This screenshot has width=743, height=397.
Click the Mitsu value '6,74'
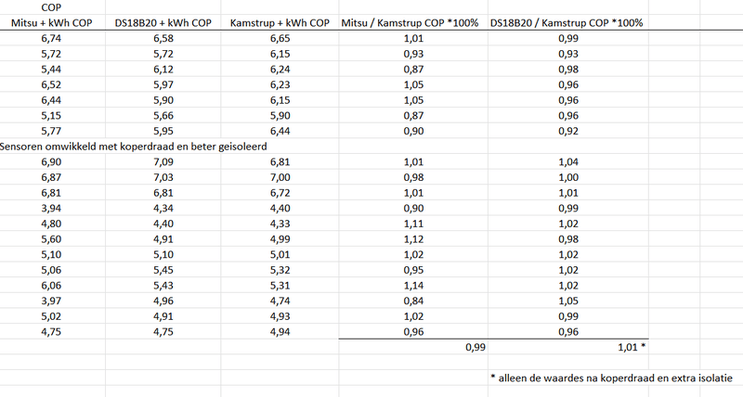pyautogui.click(x=51, y=38)
